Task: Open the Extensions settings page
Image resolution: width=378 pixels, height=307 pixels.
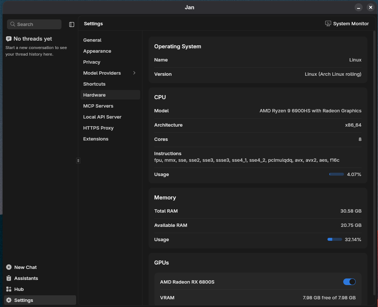Action: click(x=96, y=139)
